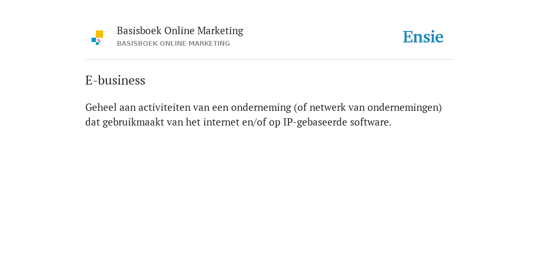Click the word 'Geheel' in the definition
This screenshot has width=539, height=269.
coord(101,107)
